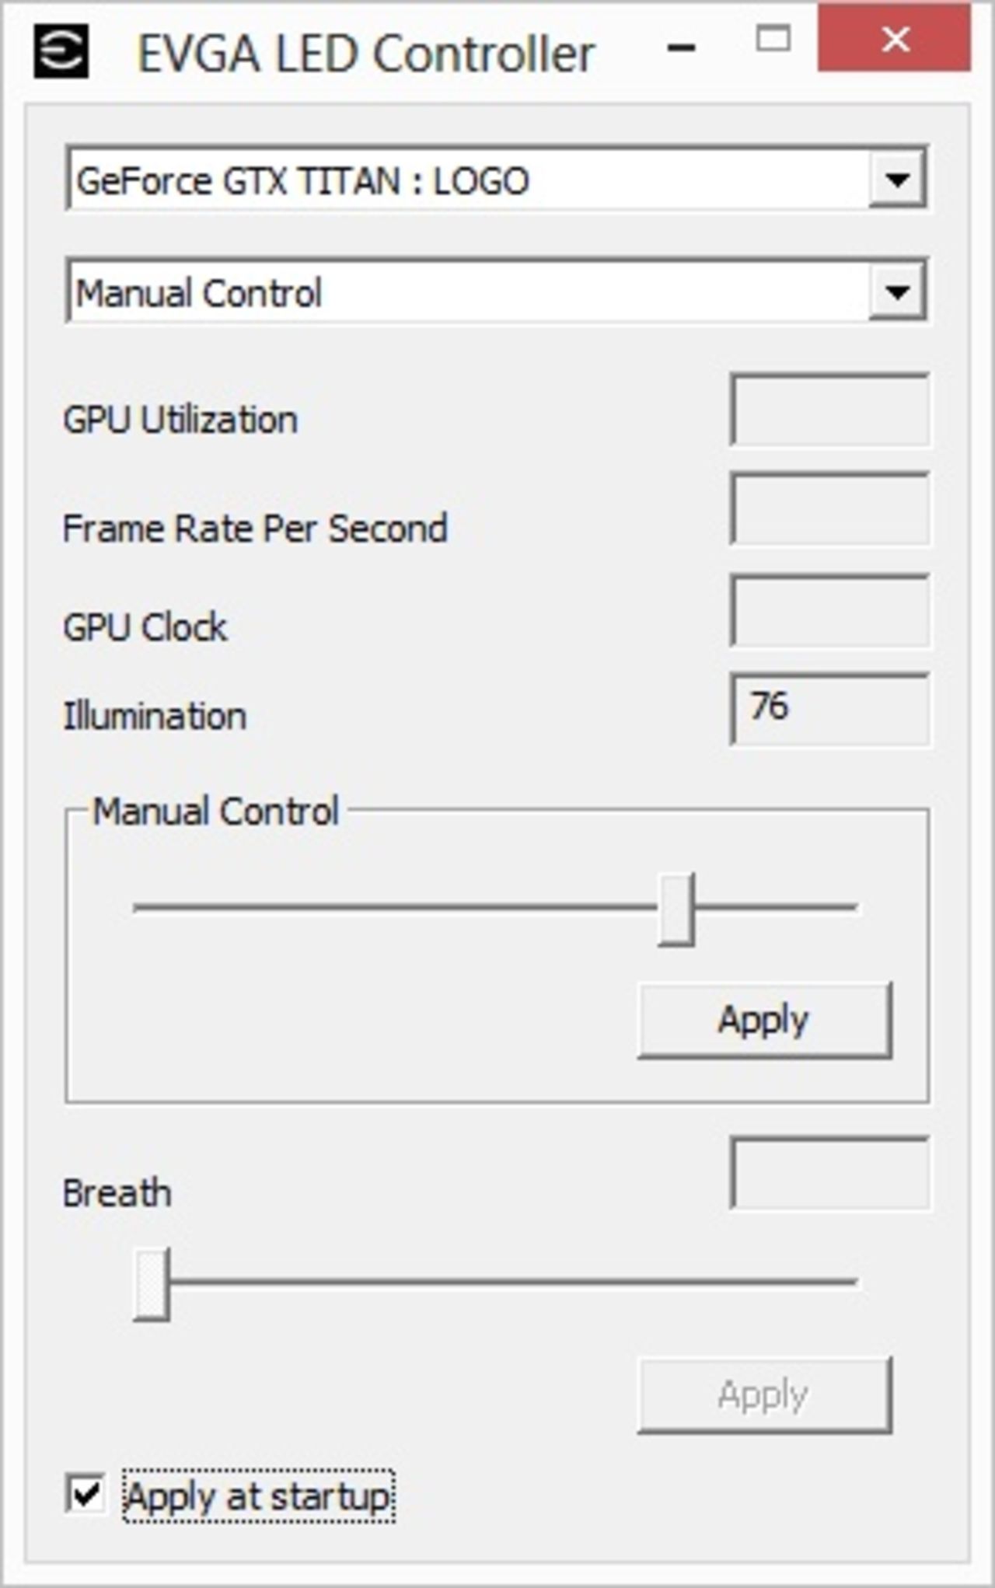Click the Illumination value field showing 76
The width and height of the screenshot is (995, 1588).
pyautogui.click(x=828, y=708)
